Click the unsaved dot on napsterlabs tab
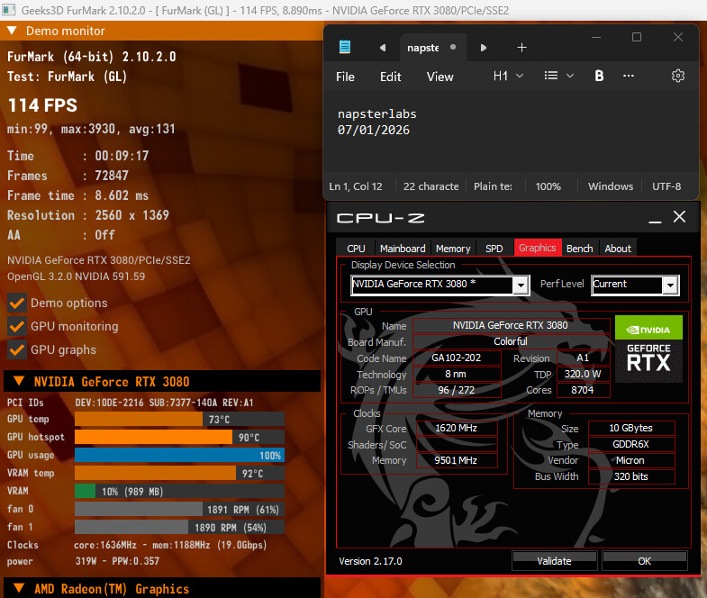 453,48
